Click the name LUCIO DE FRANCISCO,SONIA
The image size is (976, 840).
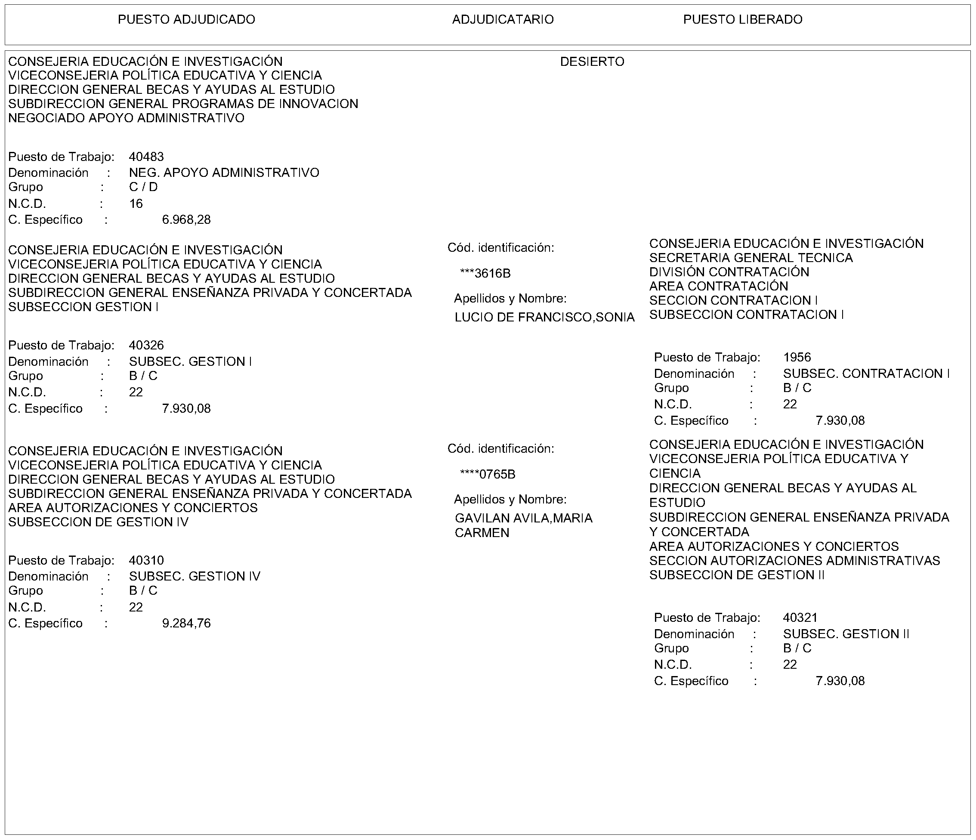(544, 318)
